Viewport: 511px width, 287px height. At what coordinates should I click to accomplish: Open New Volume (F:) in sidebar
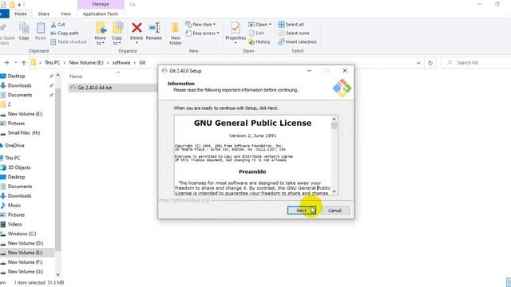pos(25,262)
